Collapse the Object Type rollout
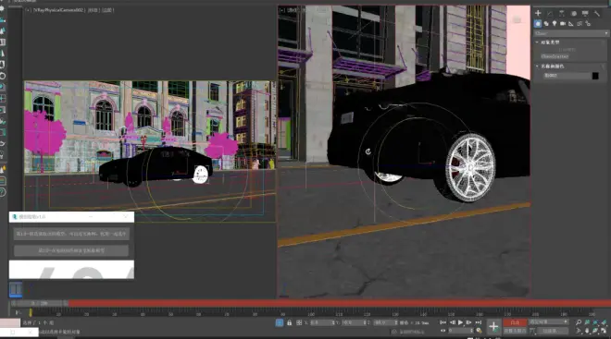The width and height of the screenshot is (611, 339). [x=549, y=42]
